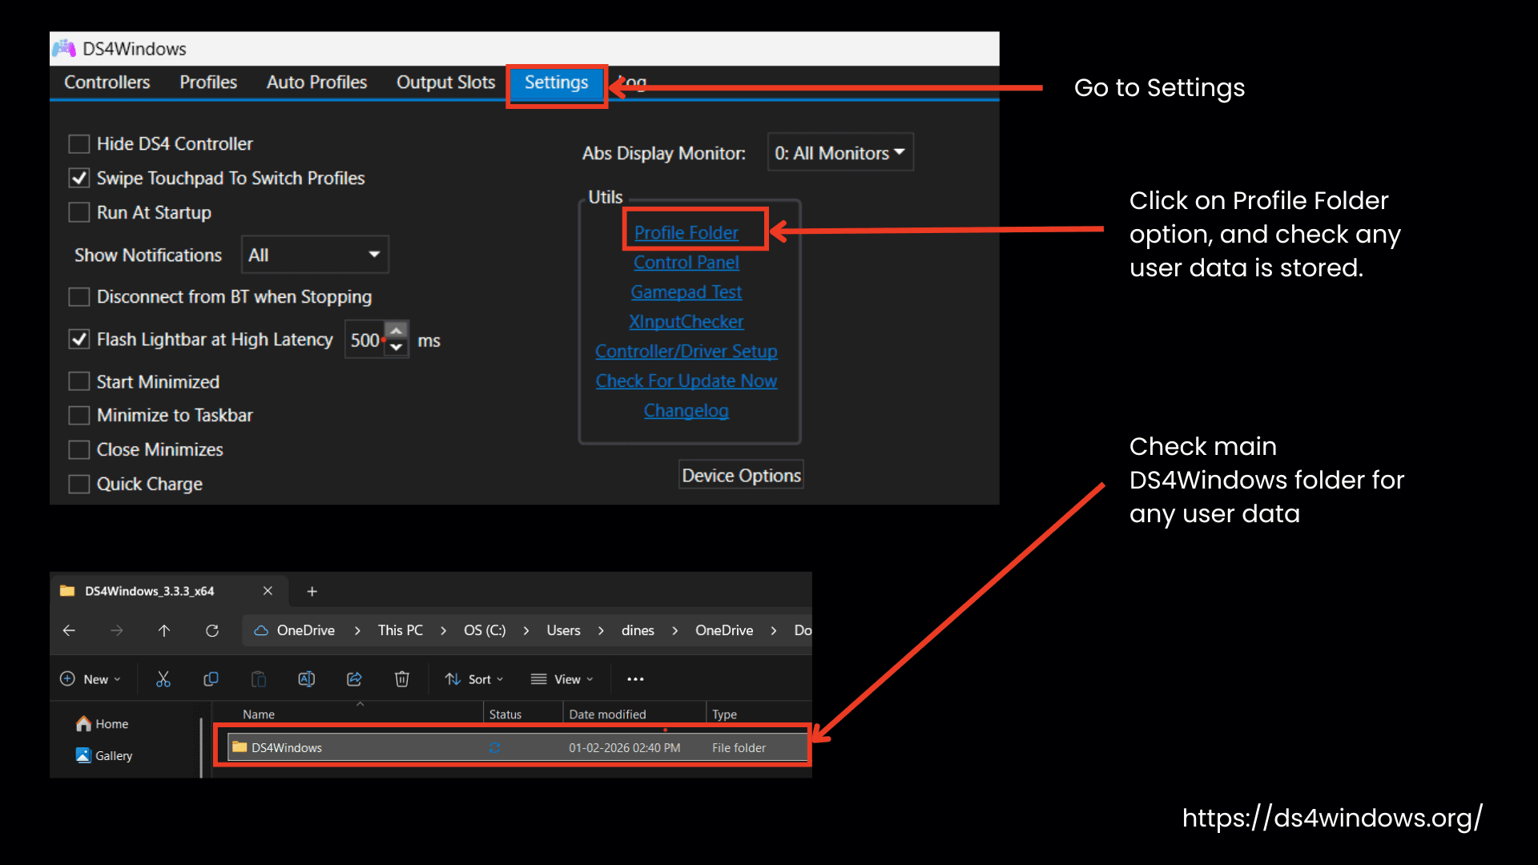Image resolution: width=1538 pixels, height=865 pixels.
Task: Open the View dropdown menu
Action: tap(562, 679)
